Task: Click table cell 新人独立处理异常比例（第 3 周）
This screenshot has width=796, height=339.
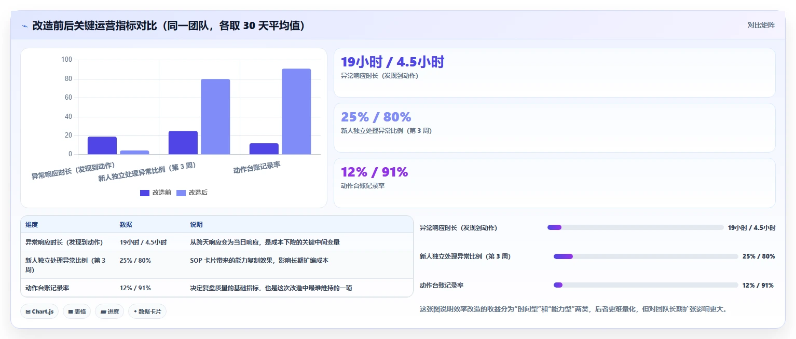Action: click(x=67, y=265)
